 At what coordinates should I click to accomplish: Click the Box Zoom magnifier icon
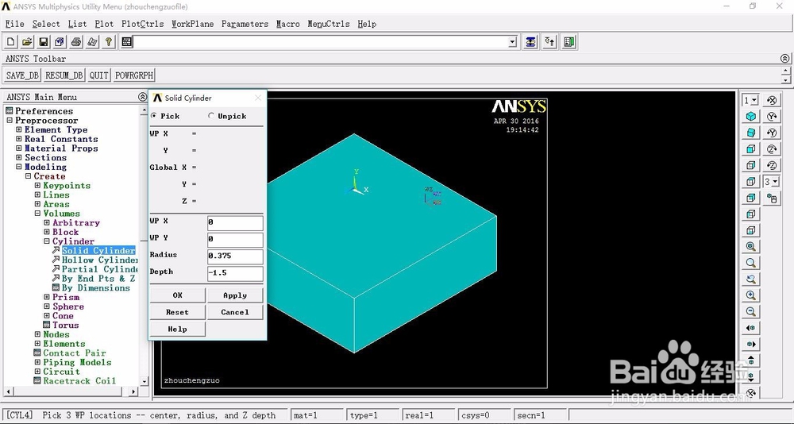coord(751,263)
